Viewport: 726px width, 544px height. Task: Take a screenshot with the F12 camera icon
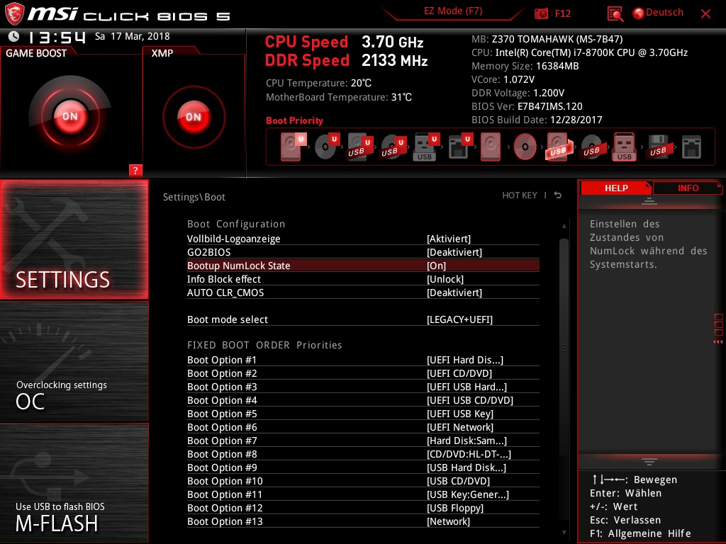[x=541, y=13]
